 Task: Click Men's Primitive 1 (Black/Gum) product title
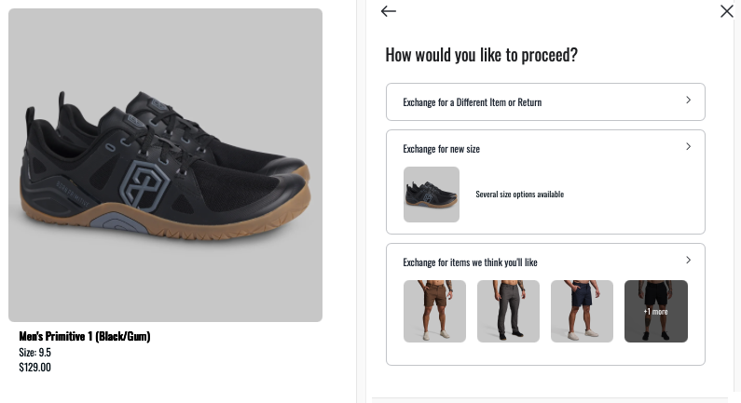pyautogui.click(x=85, y=337)
